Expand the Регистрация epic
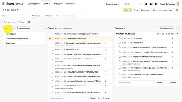Viewport: 182px width, 102px height. (x=4, y=34)
